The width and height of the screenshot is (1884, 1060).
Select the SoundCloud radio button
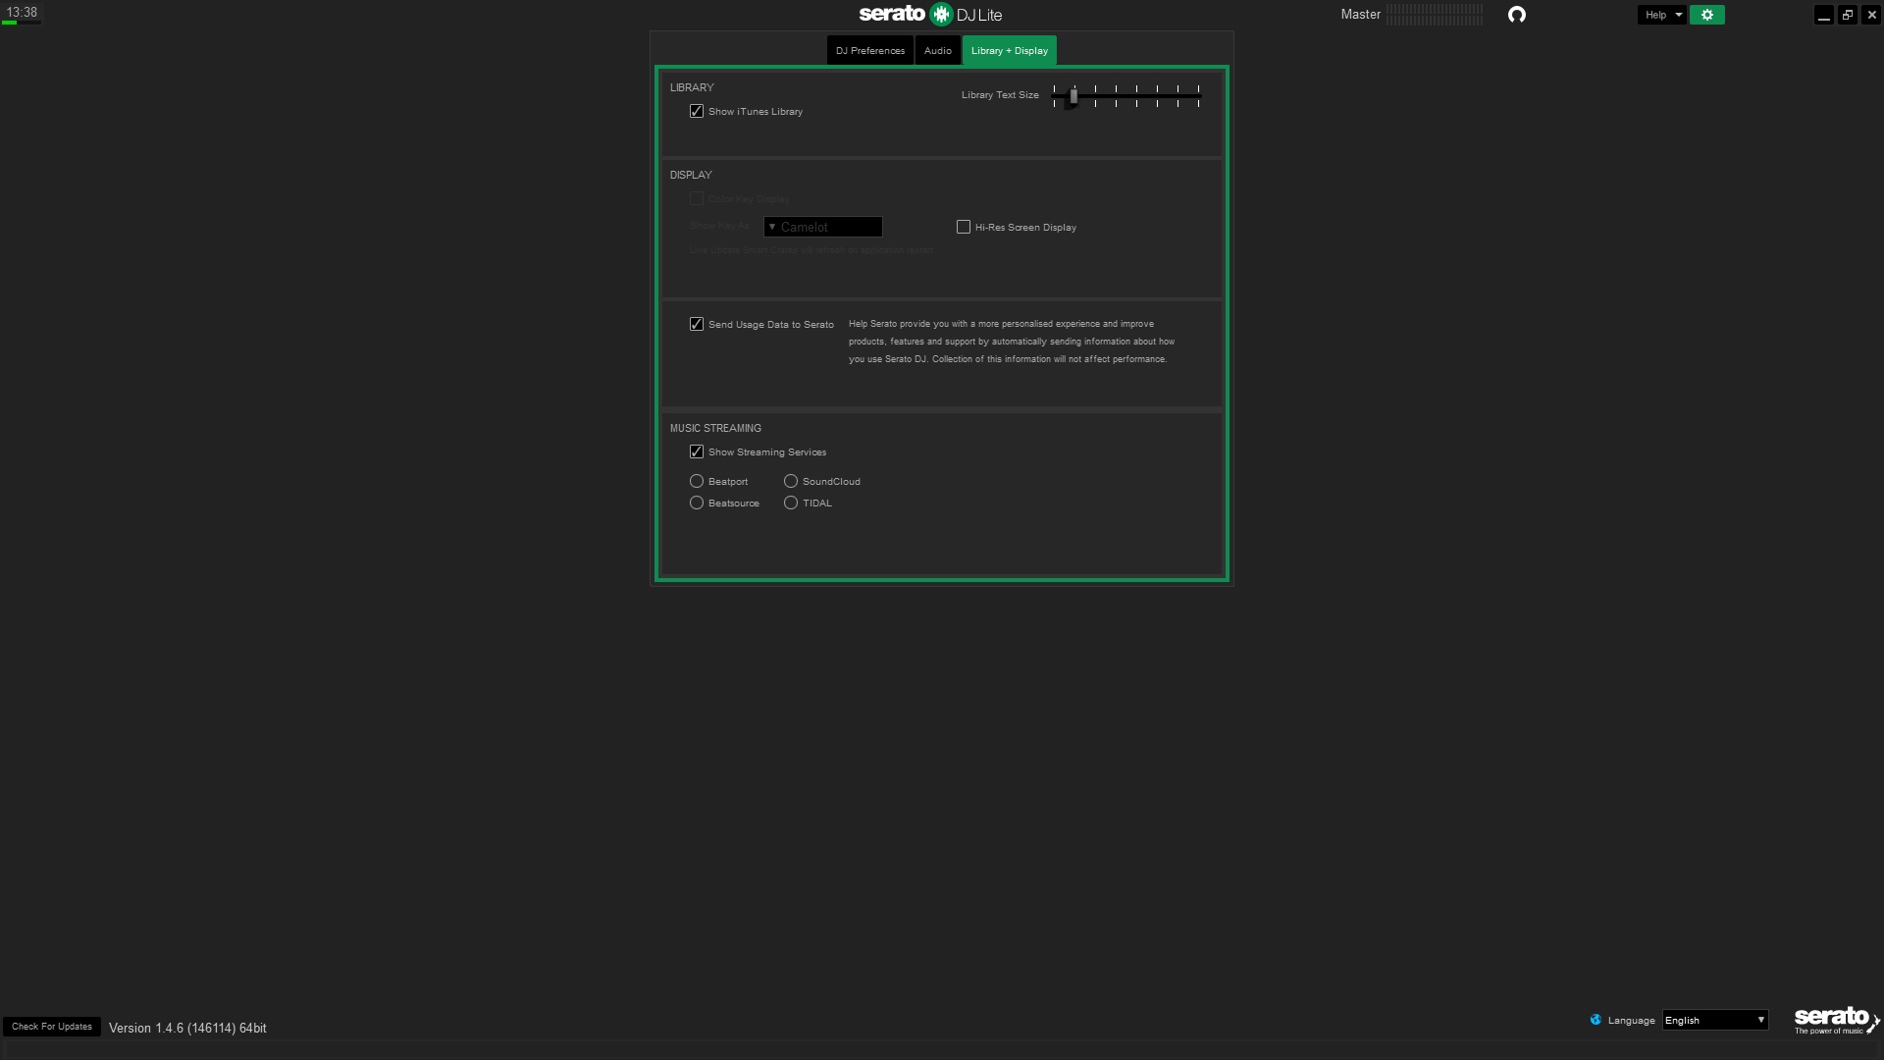tap(791, 481)
